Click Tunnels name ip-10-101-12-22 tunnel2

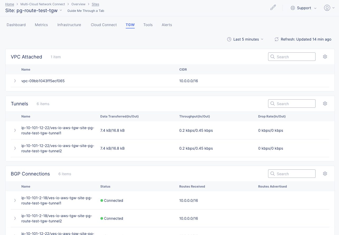[x=58, y=148]
